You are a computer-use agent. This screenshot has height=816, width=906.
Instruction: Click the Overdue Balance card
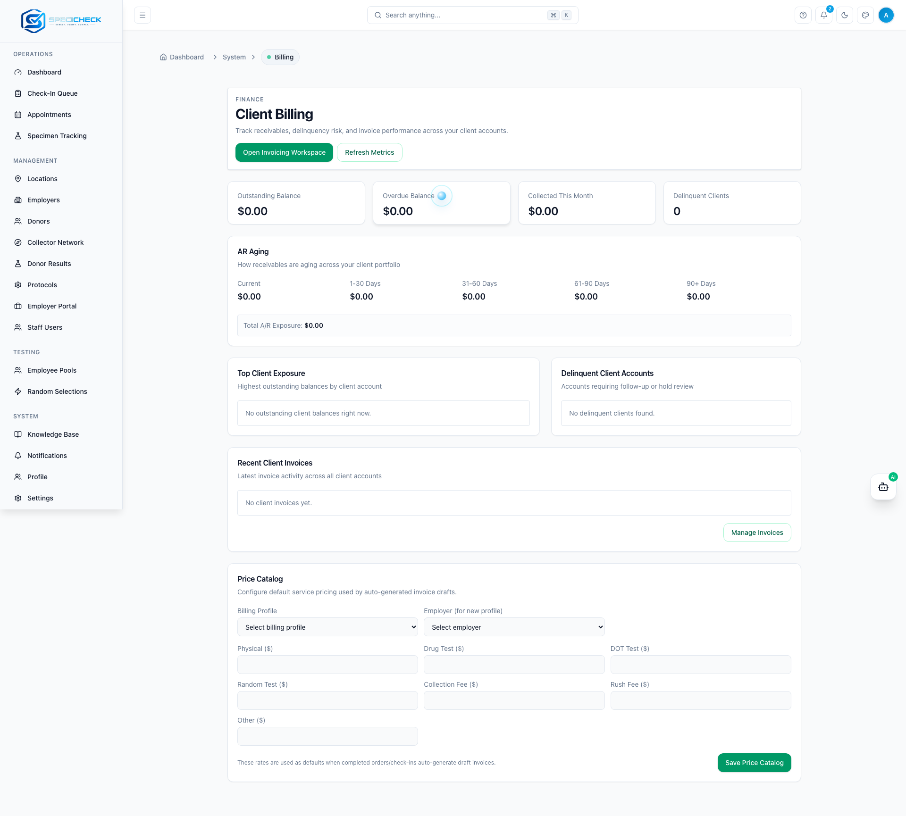point(442,203)
